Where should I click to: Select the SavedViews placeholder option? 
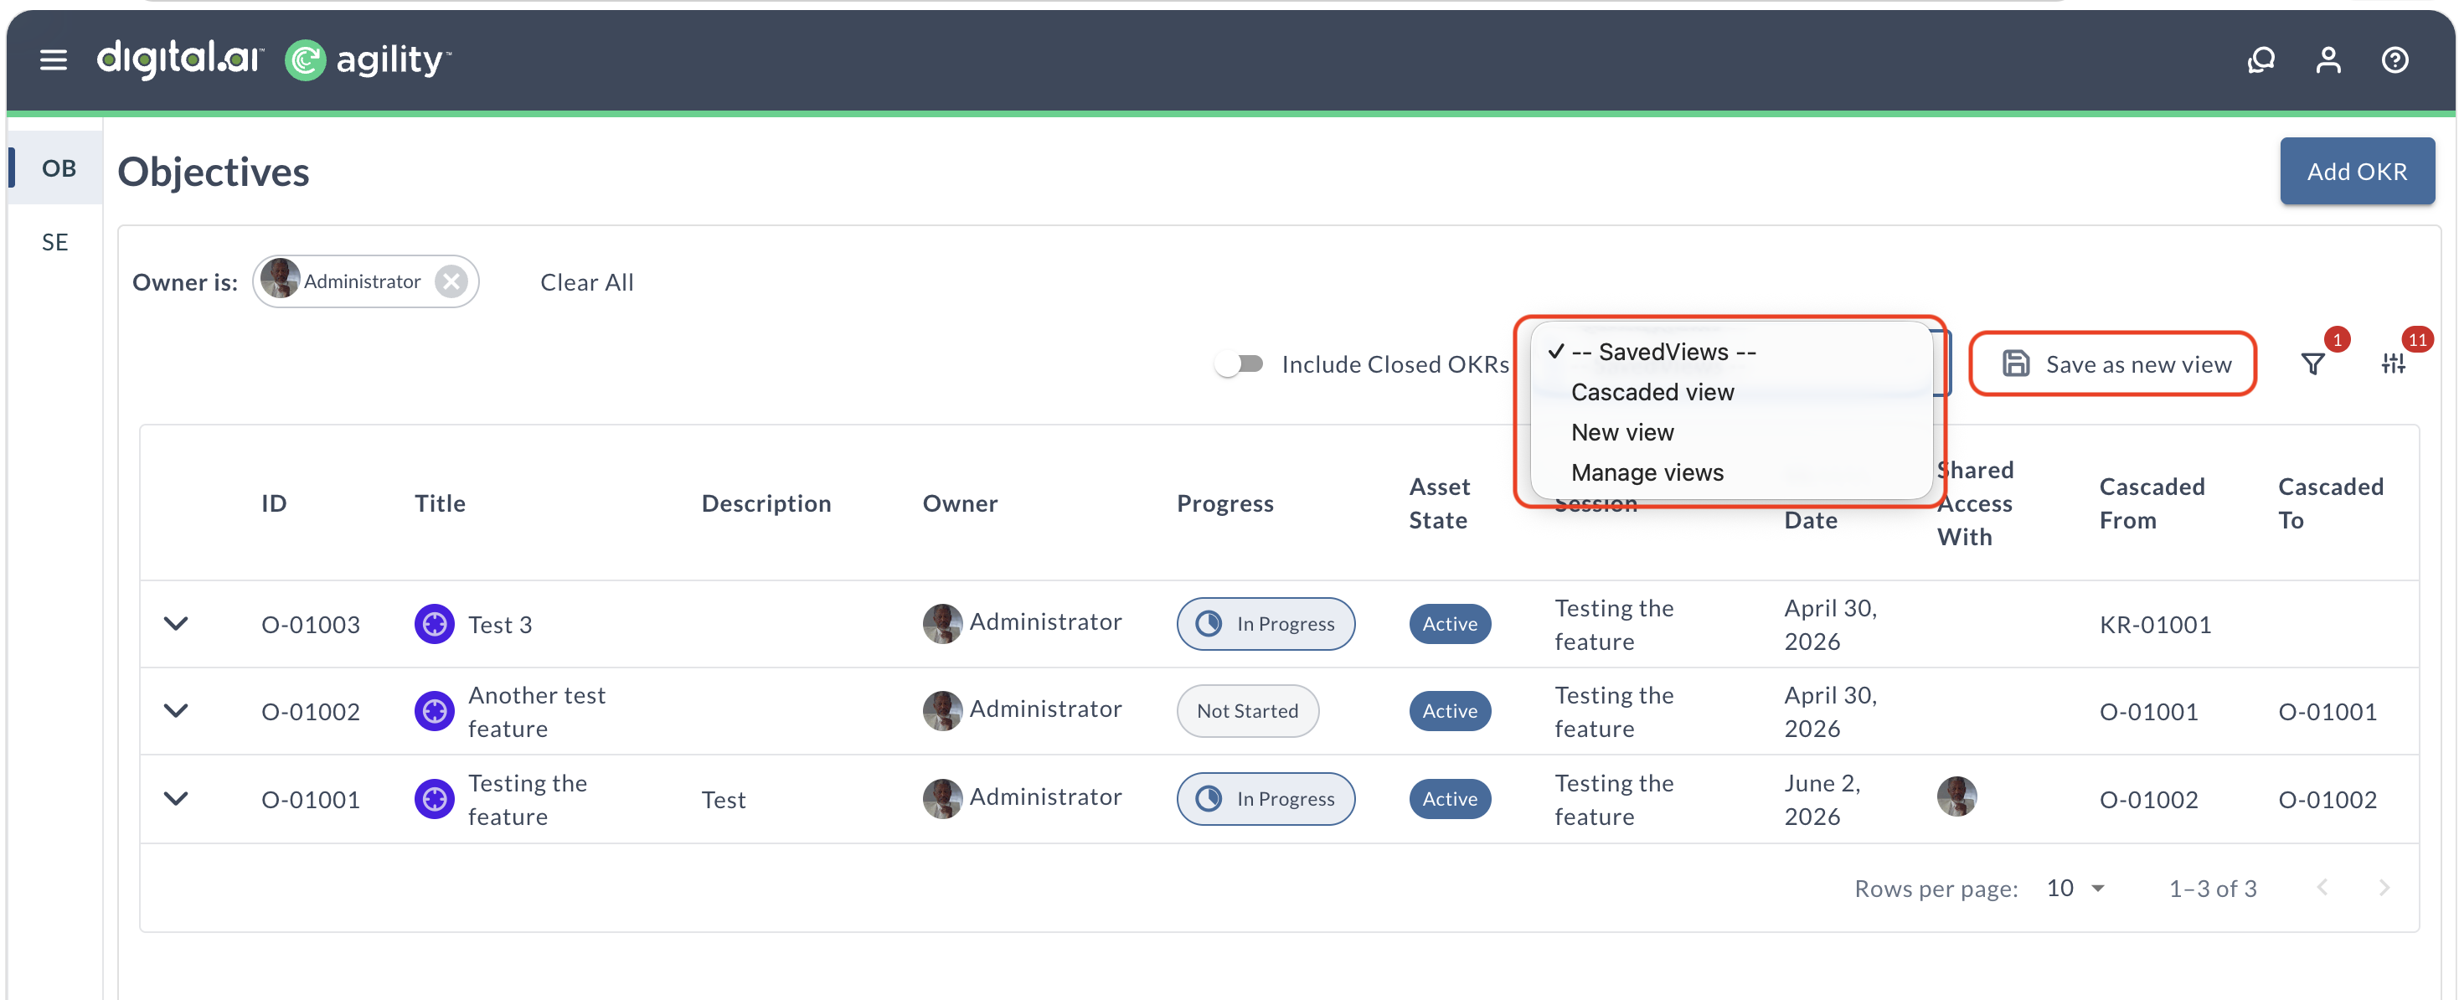coord(1730,352)
